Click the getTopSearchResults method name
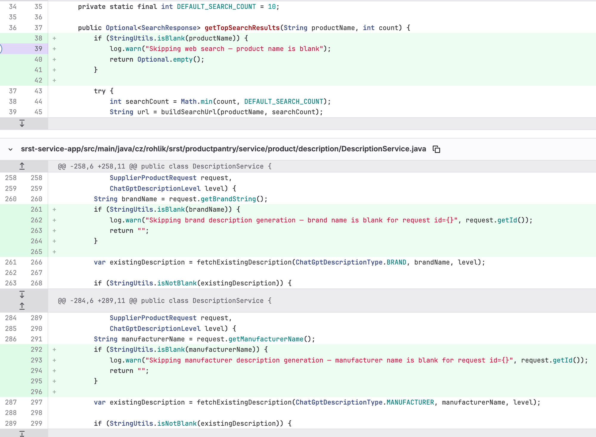This screenshot has width=596, height=437. coord(242,28)
